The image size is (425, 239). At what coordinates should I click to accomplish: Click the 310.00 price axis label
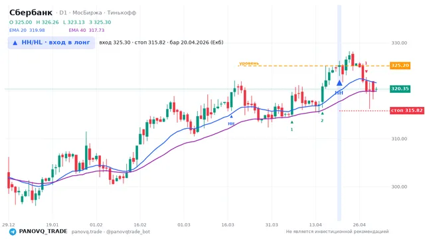[x=399, y=139]
